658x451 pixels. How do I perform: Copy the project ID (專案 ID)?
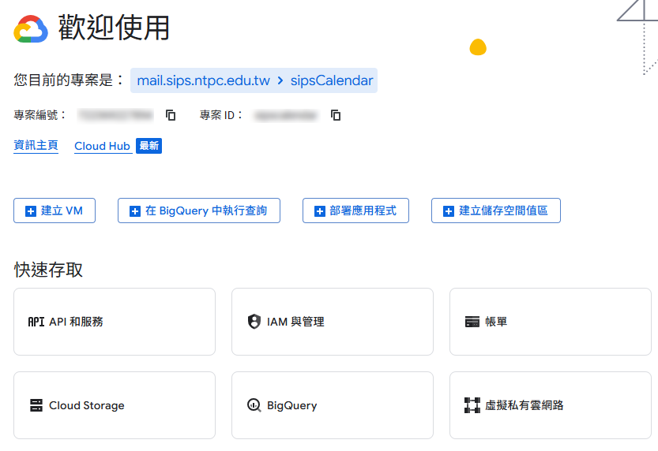335,115
